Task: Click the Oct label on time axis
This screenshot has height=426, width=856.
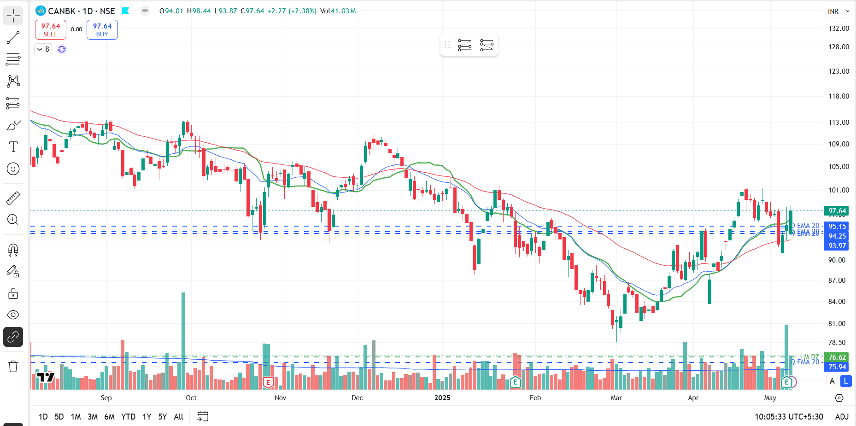Action: pyautogui.click(x=191, y=398)
